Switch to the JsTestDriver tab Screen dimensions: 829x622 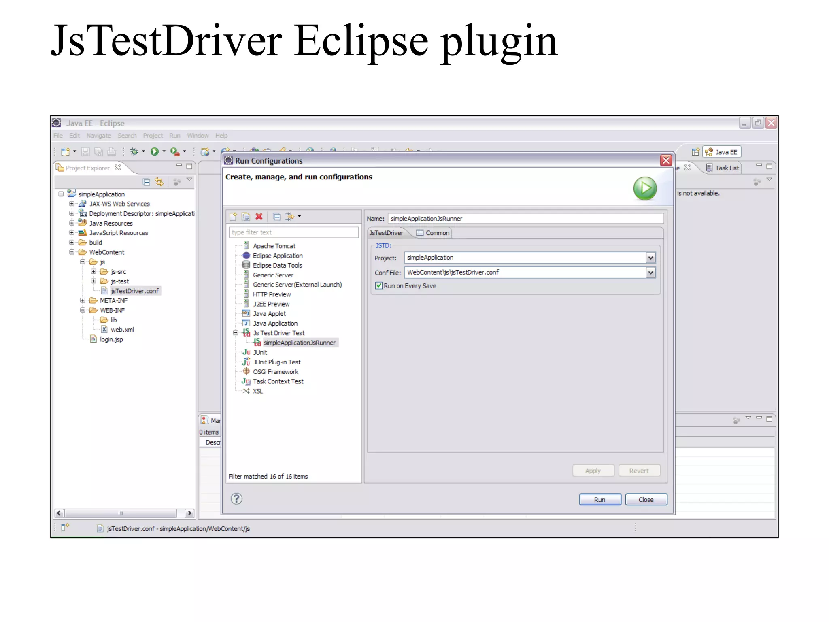[x=386, y=233]
